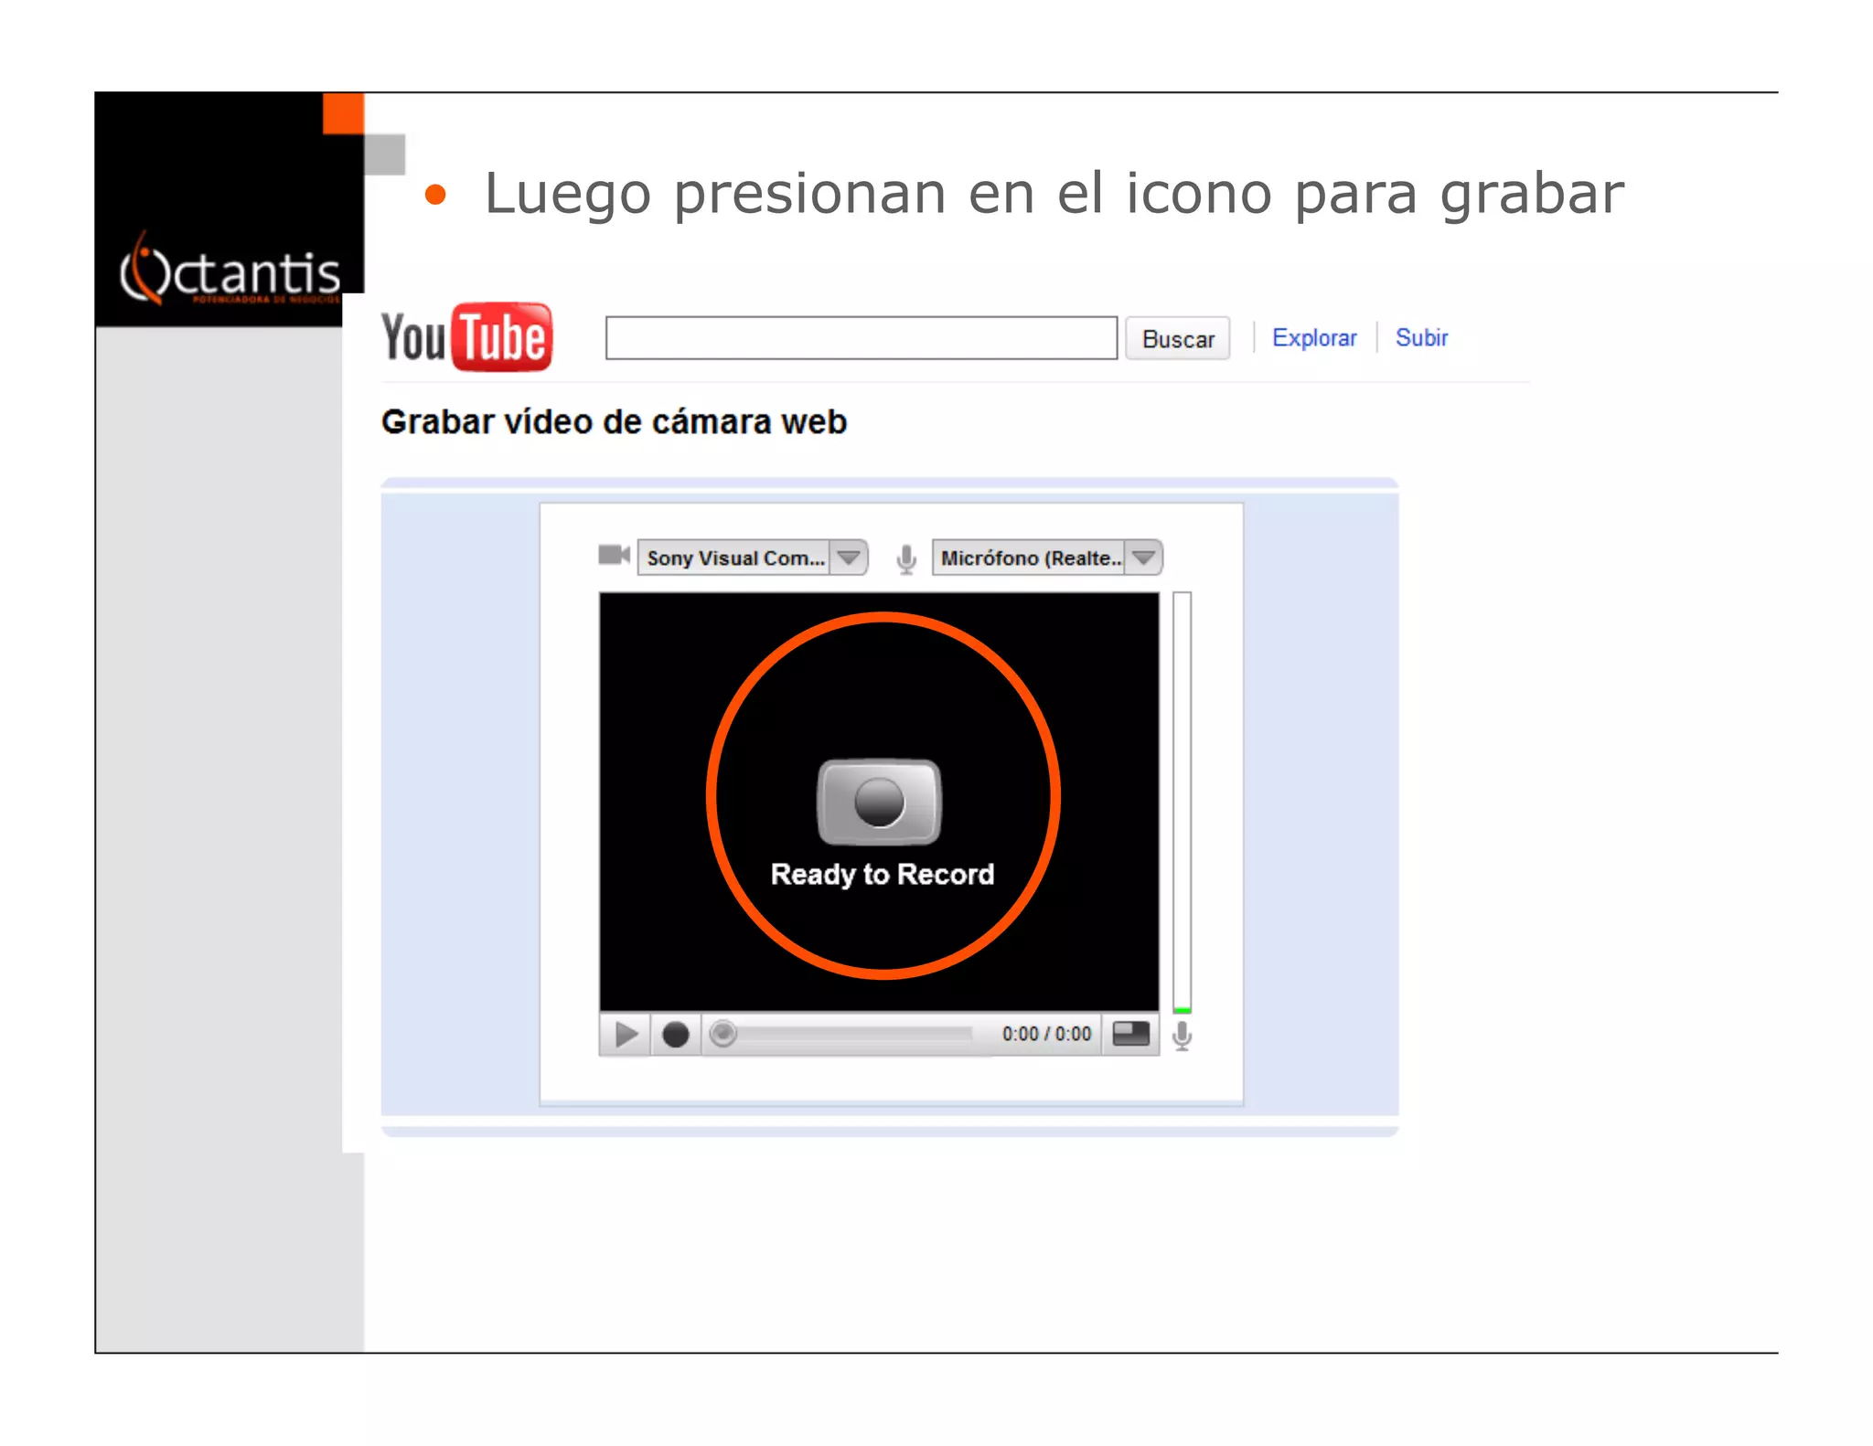Click the YouTube search input field
Screen dimensions: 1873x1446
click(x=861, y=338)
